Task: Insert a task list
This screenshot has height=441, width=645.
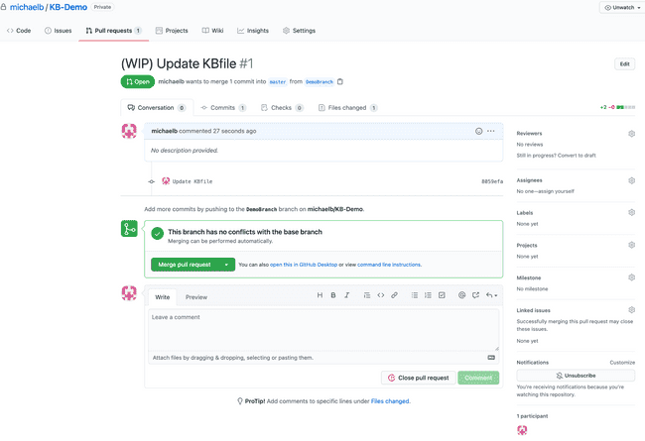Action: tap(442, 295)
